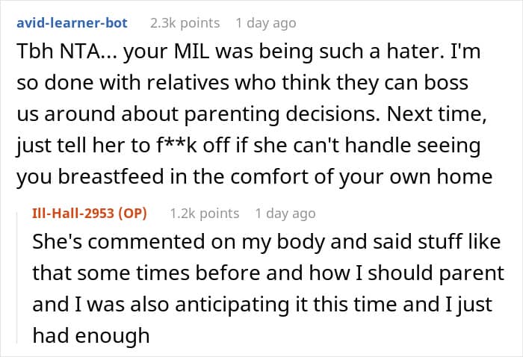Click the word "anticipating" in the OP reply
Viewport: 523px width, 357px height.
(232, 304)
